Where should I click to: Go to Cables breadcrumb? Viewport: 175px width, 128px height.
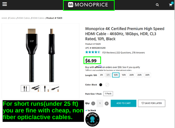click(12, 18)
